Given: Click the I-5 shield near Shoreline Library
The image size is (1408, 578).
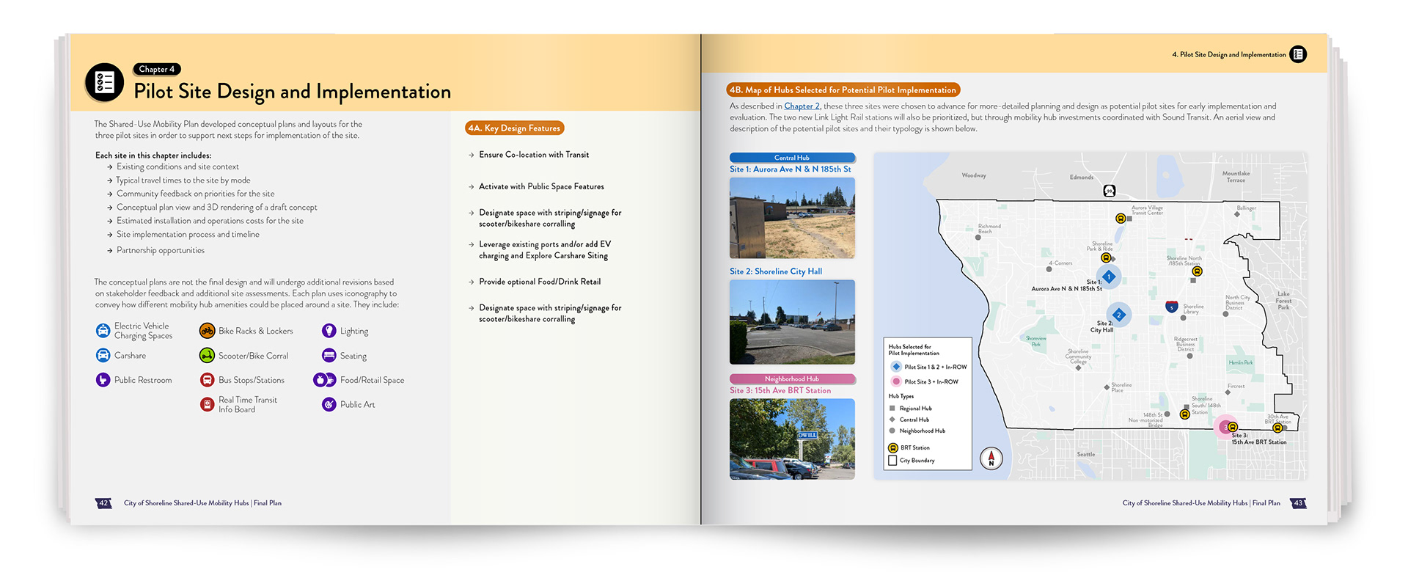Looking at the screenshot, I should (1172, 306).
